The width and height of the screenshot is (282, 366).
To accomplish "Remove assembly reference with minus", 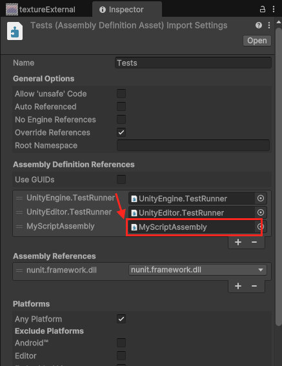I will pyautogui.click(x=254, y=286).
